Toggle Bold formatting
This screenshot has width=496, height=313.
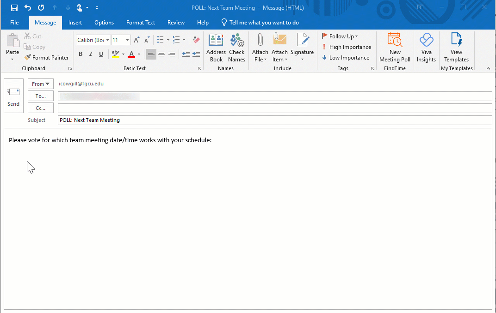click(x=81, y=54)
